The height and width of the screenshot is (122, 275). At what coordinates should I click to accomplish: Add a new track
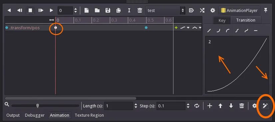click(210, 106)
